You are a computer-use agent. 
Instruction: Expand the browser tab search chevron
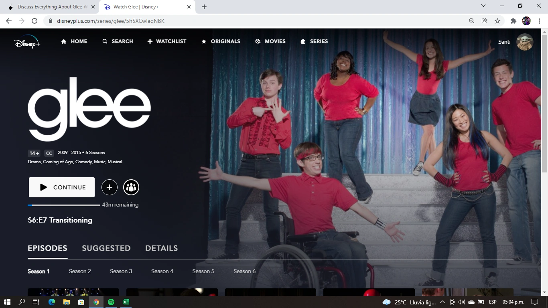pos(483,6)
